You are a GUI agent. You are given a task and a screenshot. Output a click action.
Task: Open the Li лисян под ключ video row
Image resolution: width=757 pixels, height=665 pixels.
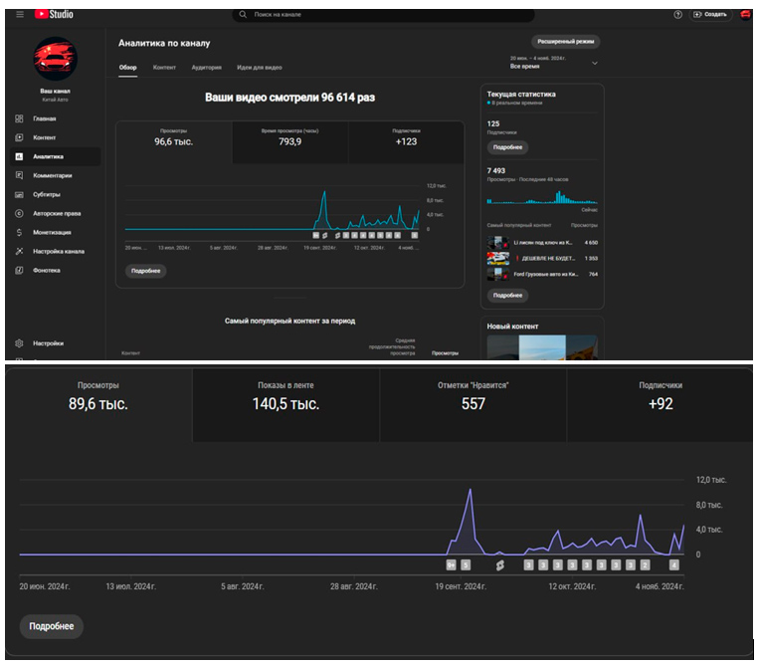point(542,243)
